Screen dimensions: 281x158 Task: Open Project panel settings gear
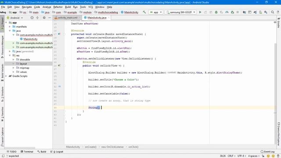44,18
